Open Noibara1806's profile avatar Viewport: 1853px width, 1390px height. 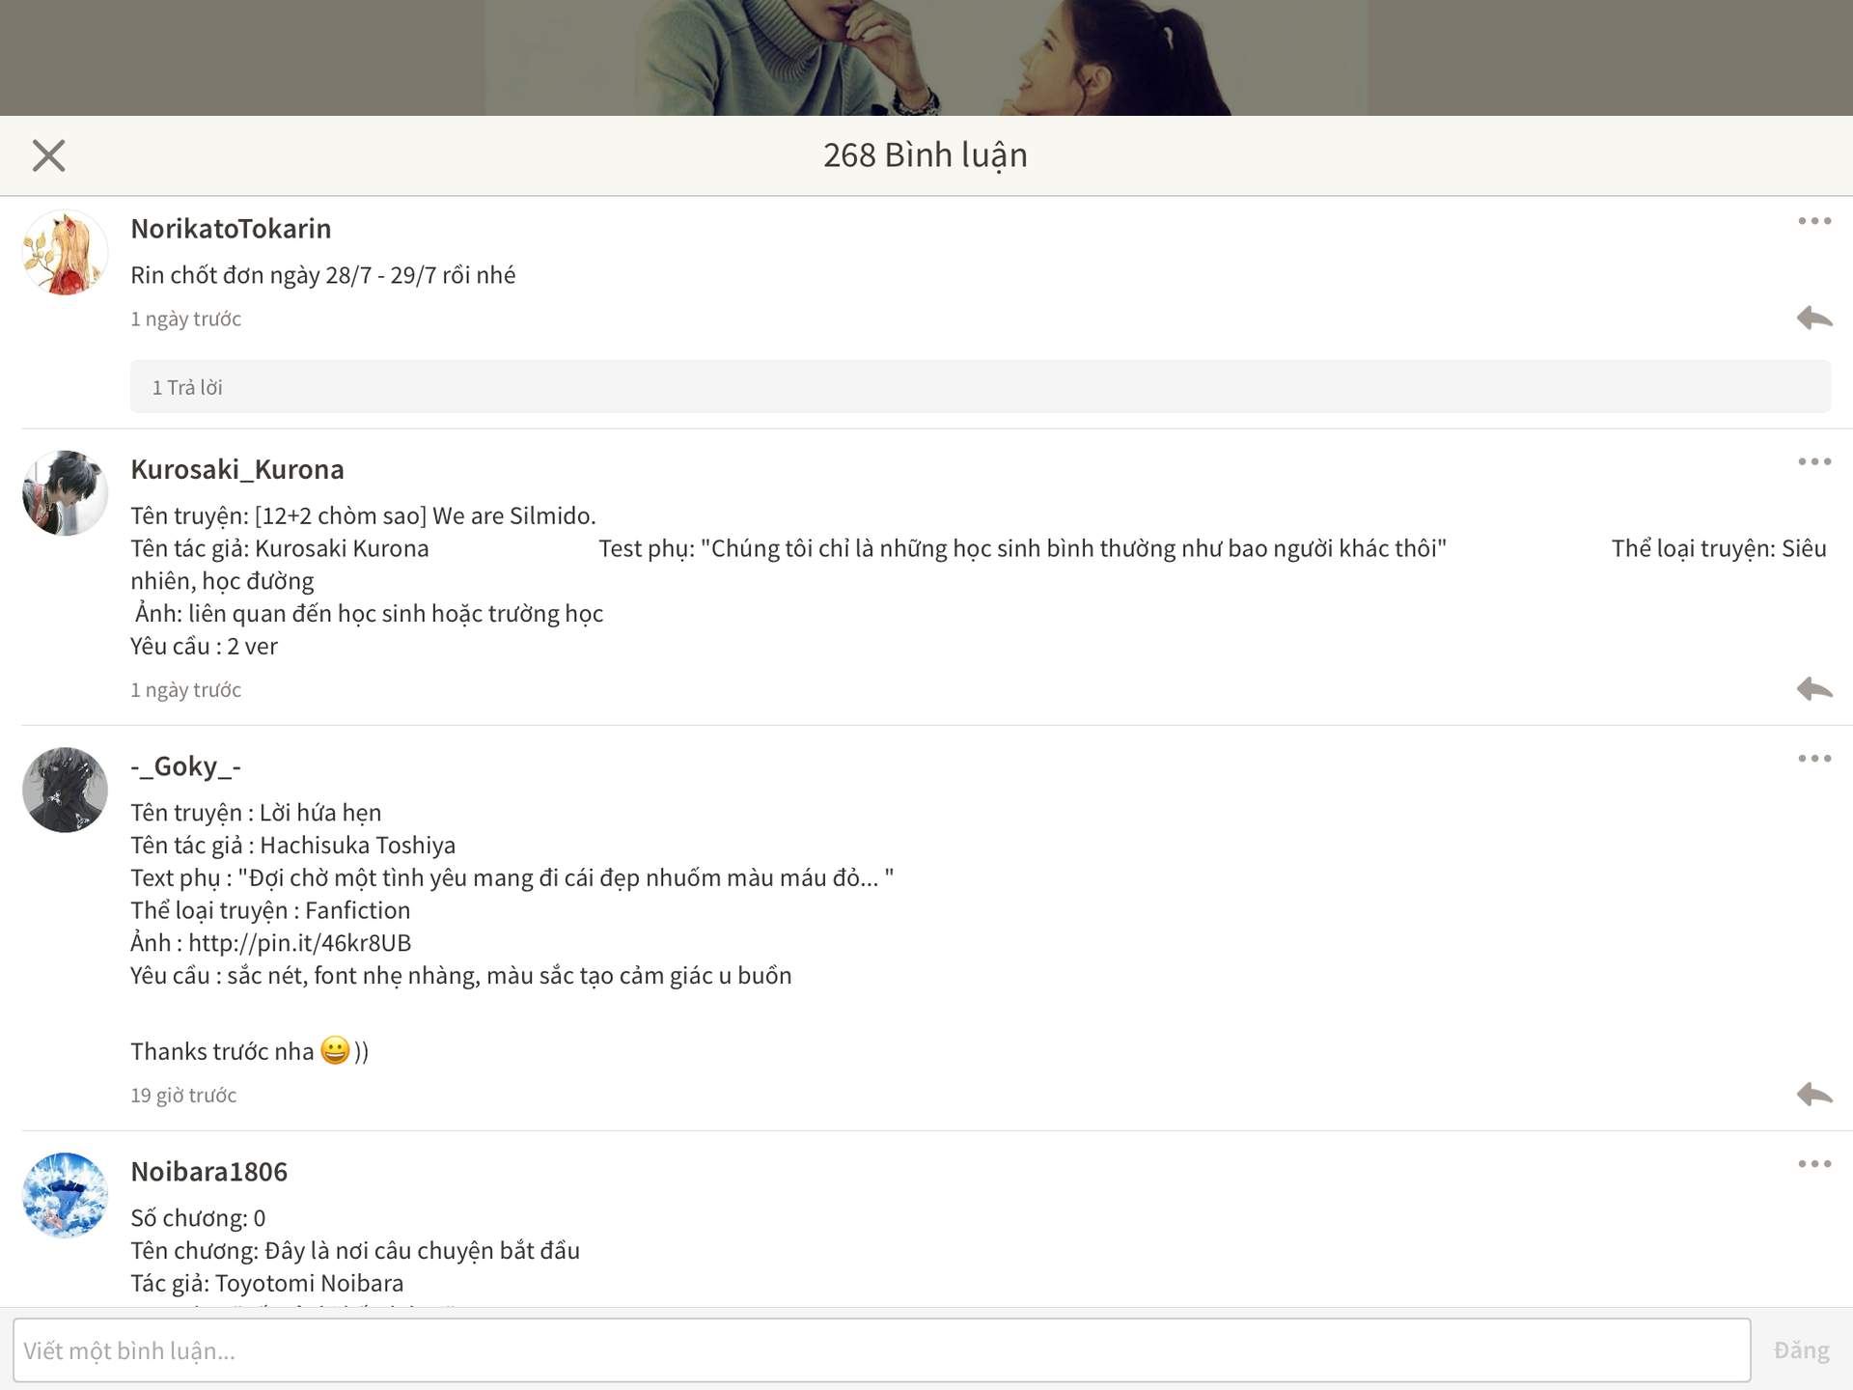pos(65,1195)
